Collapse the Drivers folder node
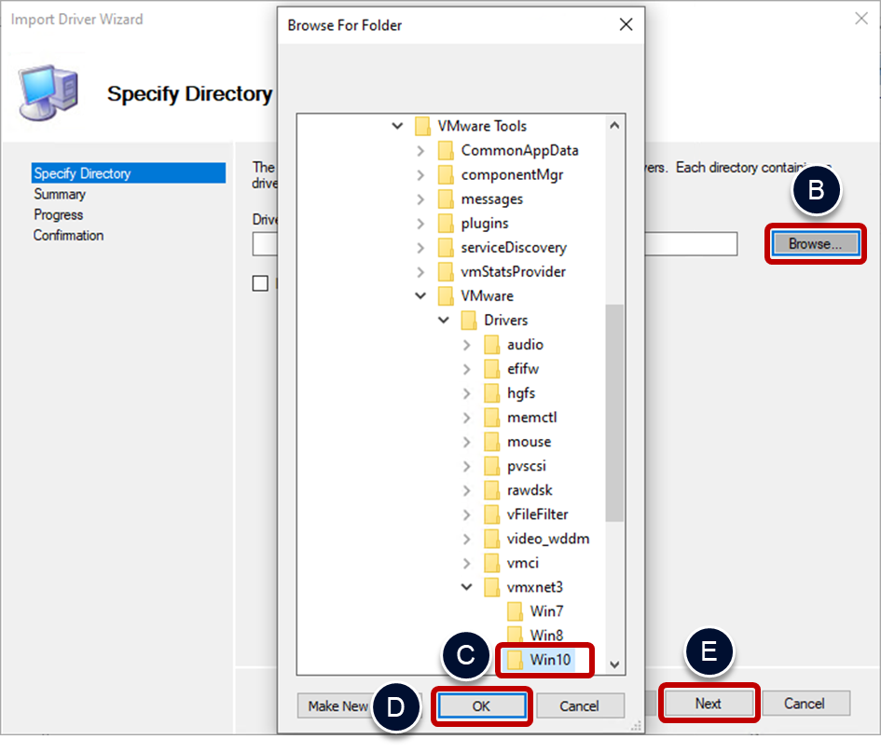 (445, 321)
